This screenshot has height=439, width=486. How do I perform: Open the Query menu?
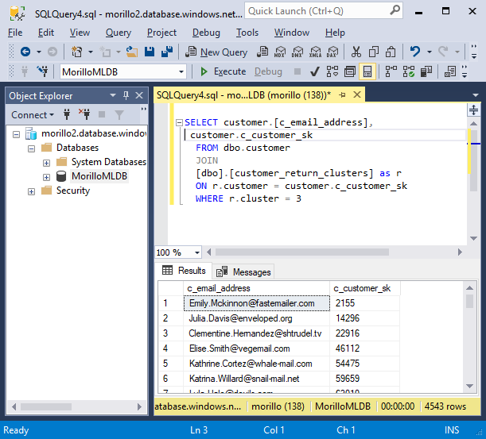tap(118, 33)
